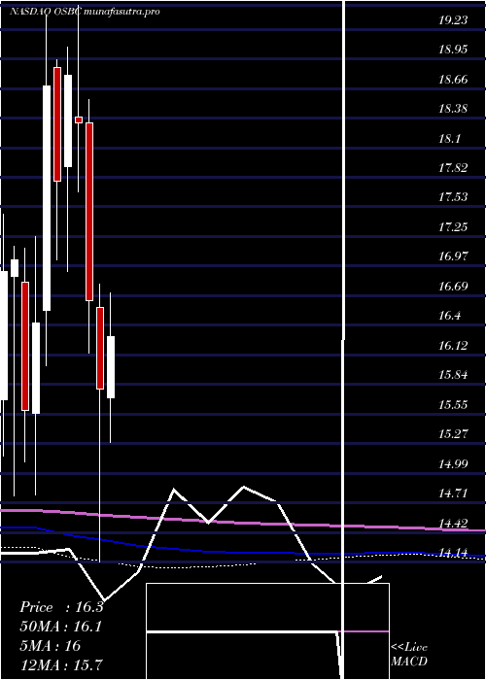Click the 15.55 price axis label
Screen dimensions: 486x680
(x=453, y=405)
